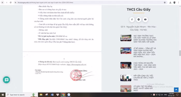The height and width of the screenshot is (97, 181).
Task: Go back to the previous page
Action: [x=2, y=2]
